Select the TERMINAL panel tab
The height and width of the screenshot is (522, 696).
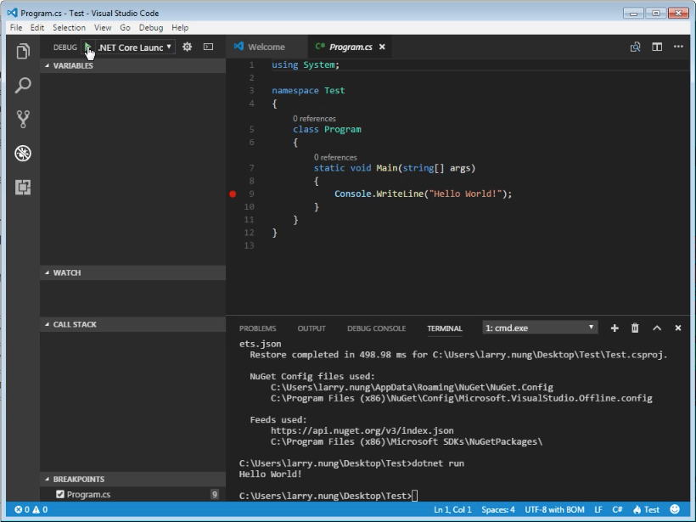[445, 328]
